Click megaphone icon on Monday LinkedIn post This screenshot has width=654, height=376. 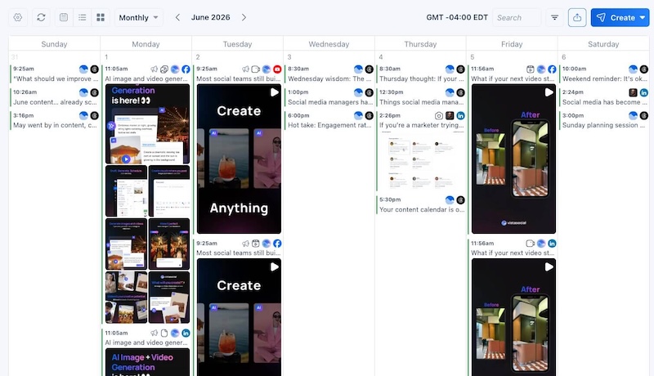[155, 333]
